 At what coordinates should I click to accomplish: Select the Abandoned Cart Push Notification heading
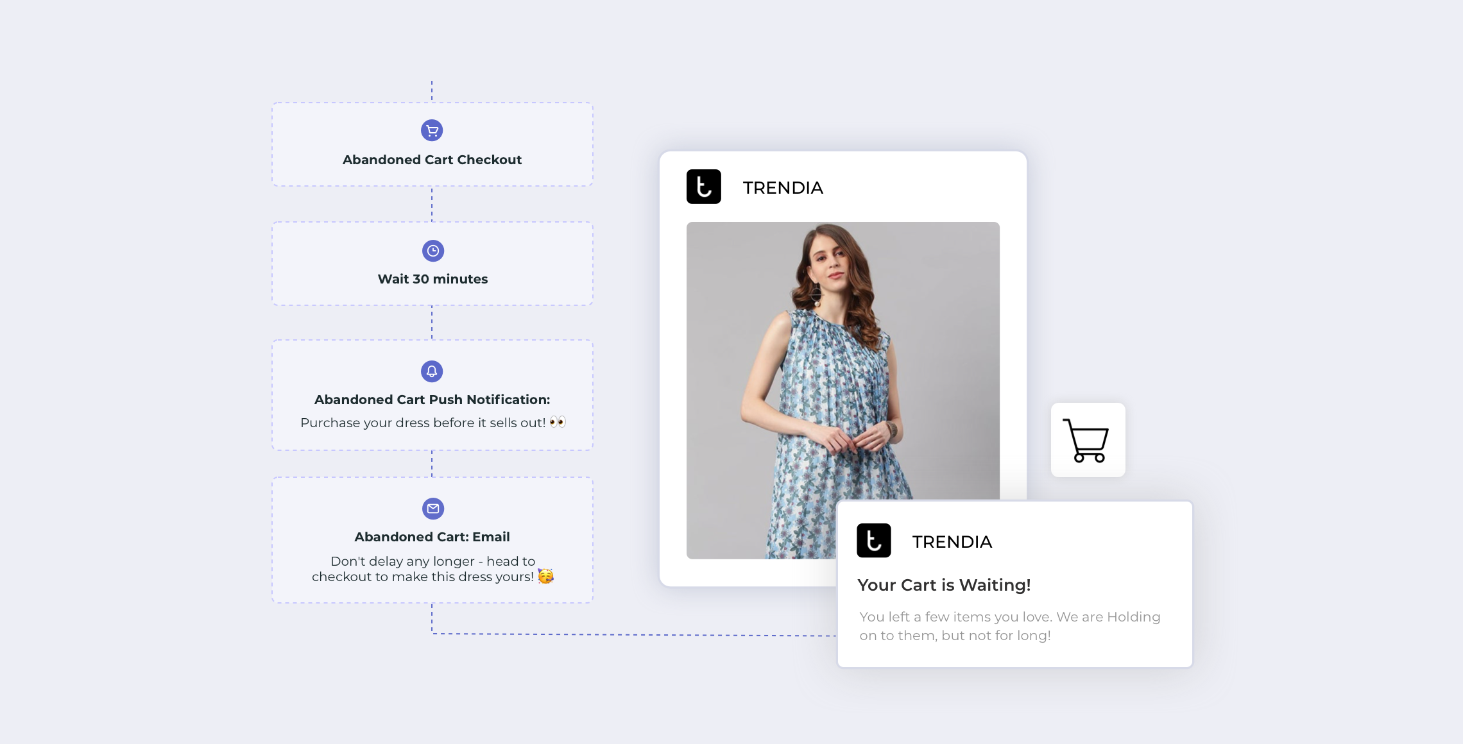coord(432,400)
